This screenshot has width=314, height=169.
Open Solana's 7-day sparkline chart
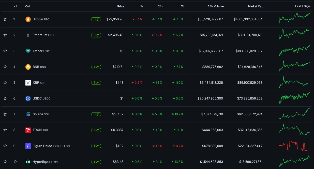[x=294, y=114]
